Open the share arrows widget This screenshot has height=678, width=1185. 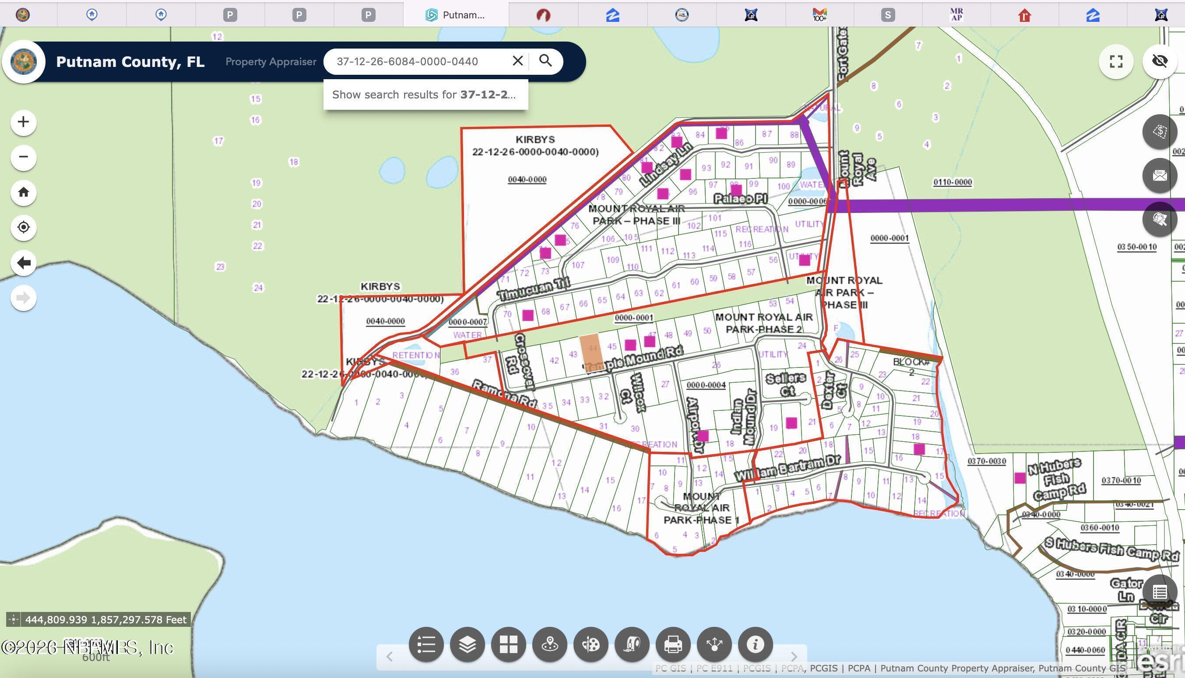(x=714, y=644)
